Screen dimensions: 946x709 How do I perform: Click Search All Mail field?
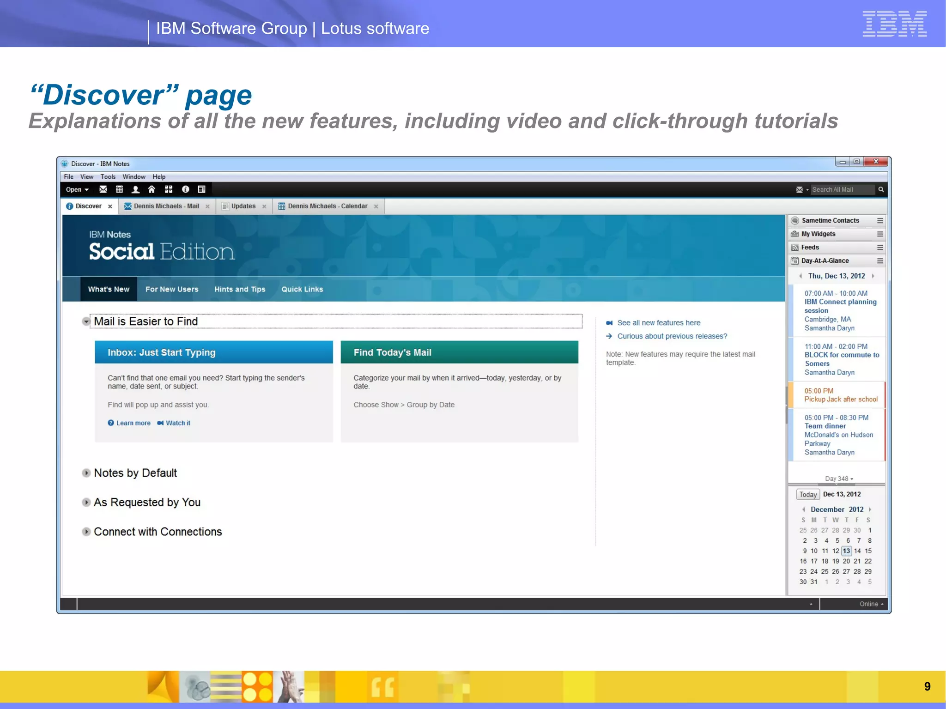843,189
